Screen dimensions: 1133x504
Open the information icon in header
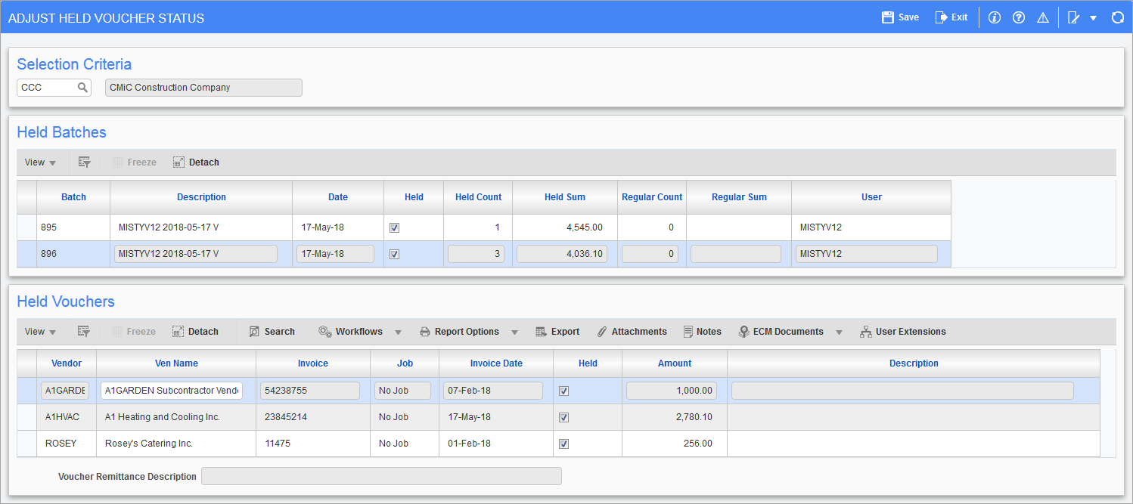tap(995, 17)
